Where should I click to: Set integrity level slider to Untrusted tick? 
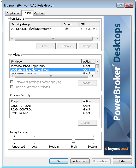tap(14, 139)
